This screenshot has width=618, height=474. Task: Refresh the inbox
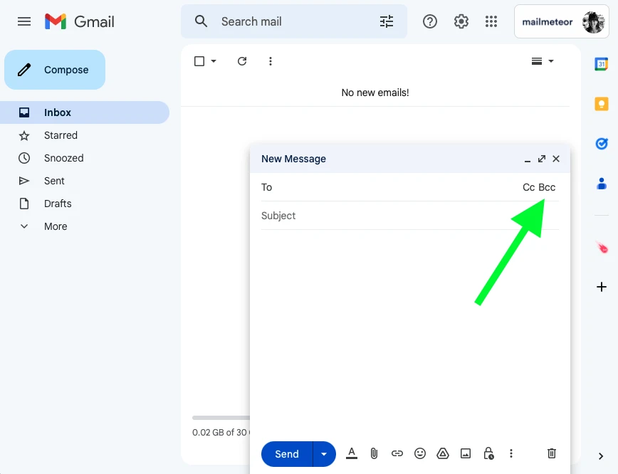242,61
